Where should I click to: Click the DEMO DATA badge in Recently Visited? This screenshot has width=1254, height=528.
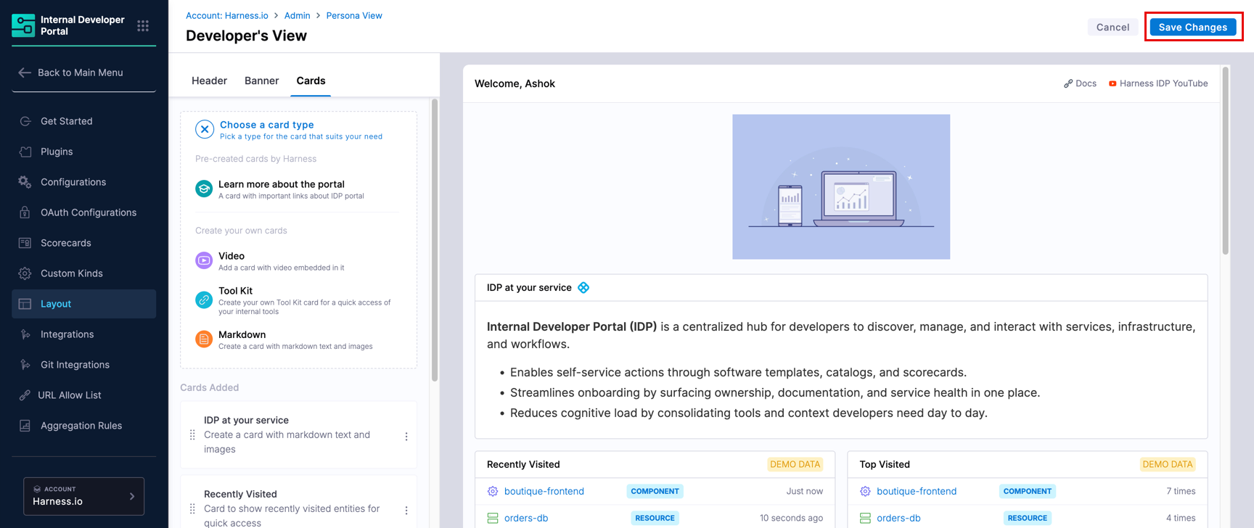point(795,465)
